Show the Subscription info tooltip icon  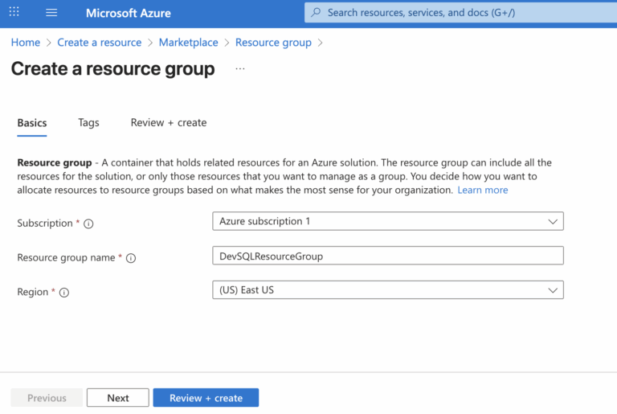pos(88,223)
